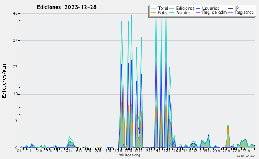This screenshot has width=259, height=159.
Task: Click the Total legend color line
Action: 153,9
